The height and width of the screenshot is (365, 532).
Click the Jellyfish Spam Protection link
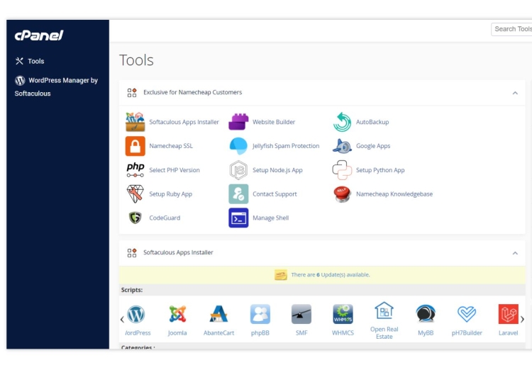point(286,146)
